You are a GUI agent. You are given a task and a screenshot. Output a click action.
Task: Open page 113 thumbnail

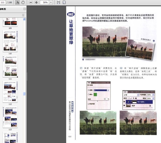(10, 117)
